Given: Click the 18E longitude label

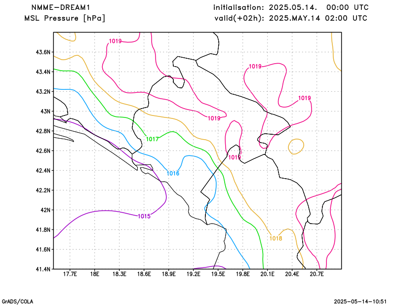Looking at the screenshot, I should click(x=94, y=274).
